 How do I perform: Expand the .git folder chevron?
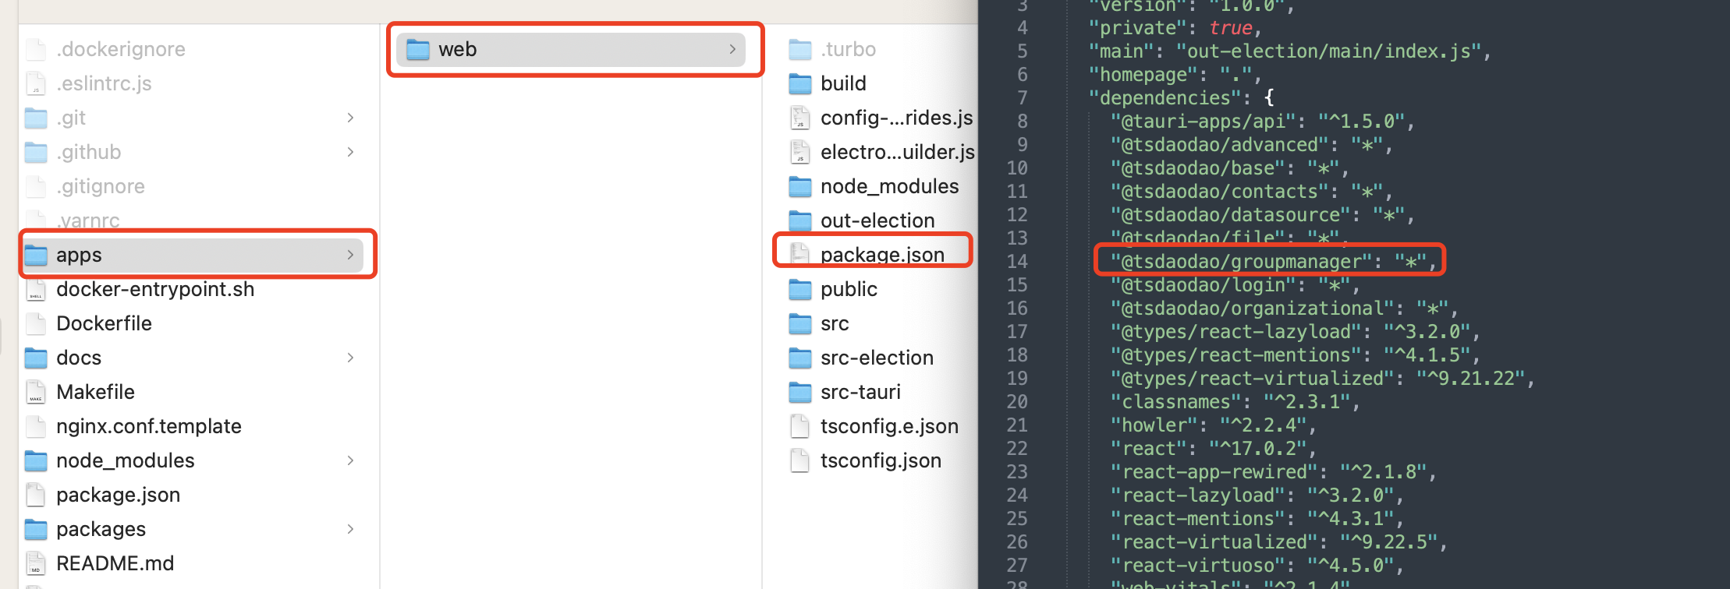point(350,118)
